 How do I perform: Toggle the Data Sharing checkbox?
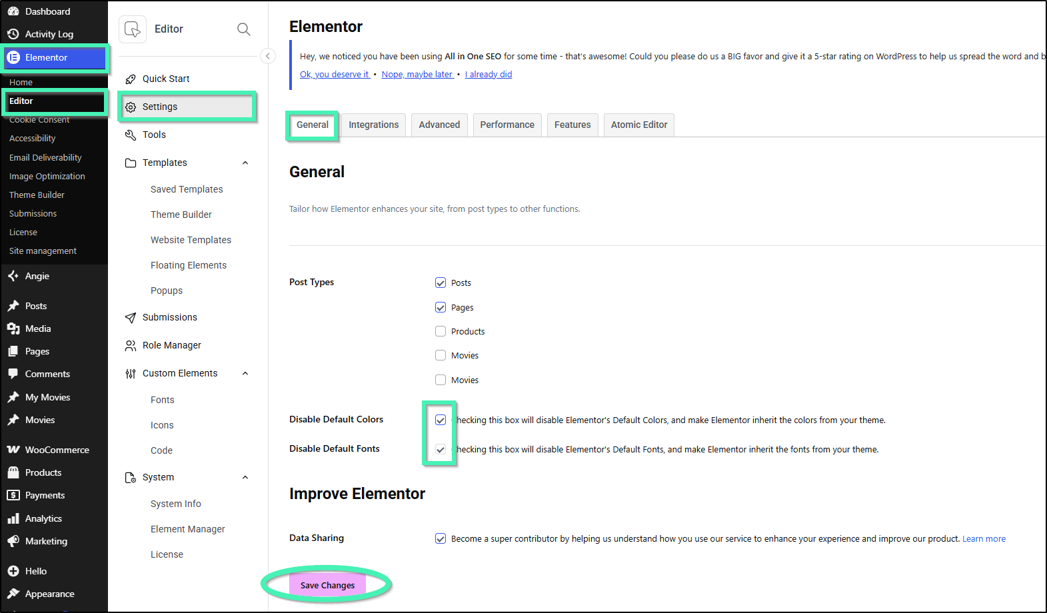click(x=441, y=538)
